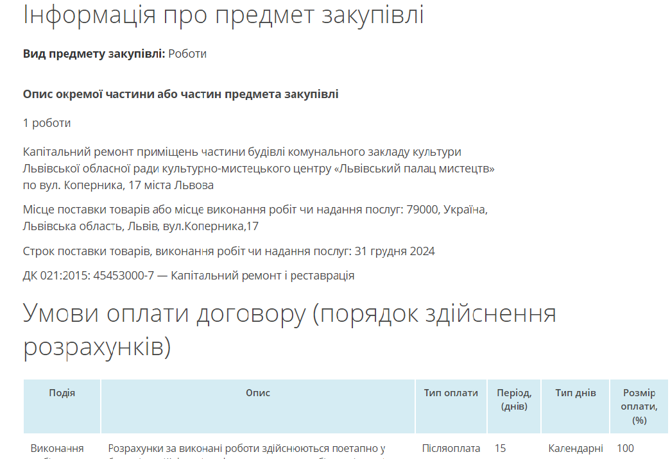Click the 'Тип оплати' column header
The image size is (670, 459).
tap(451, 406)
